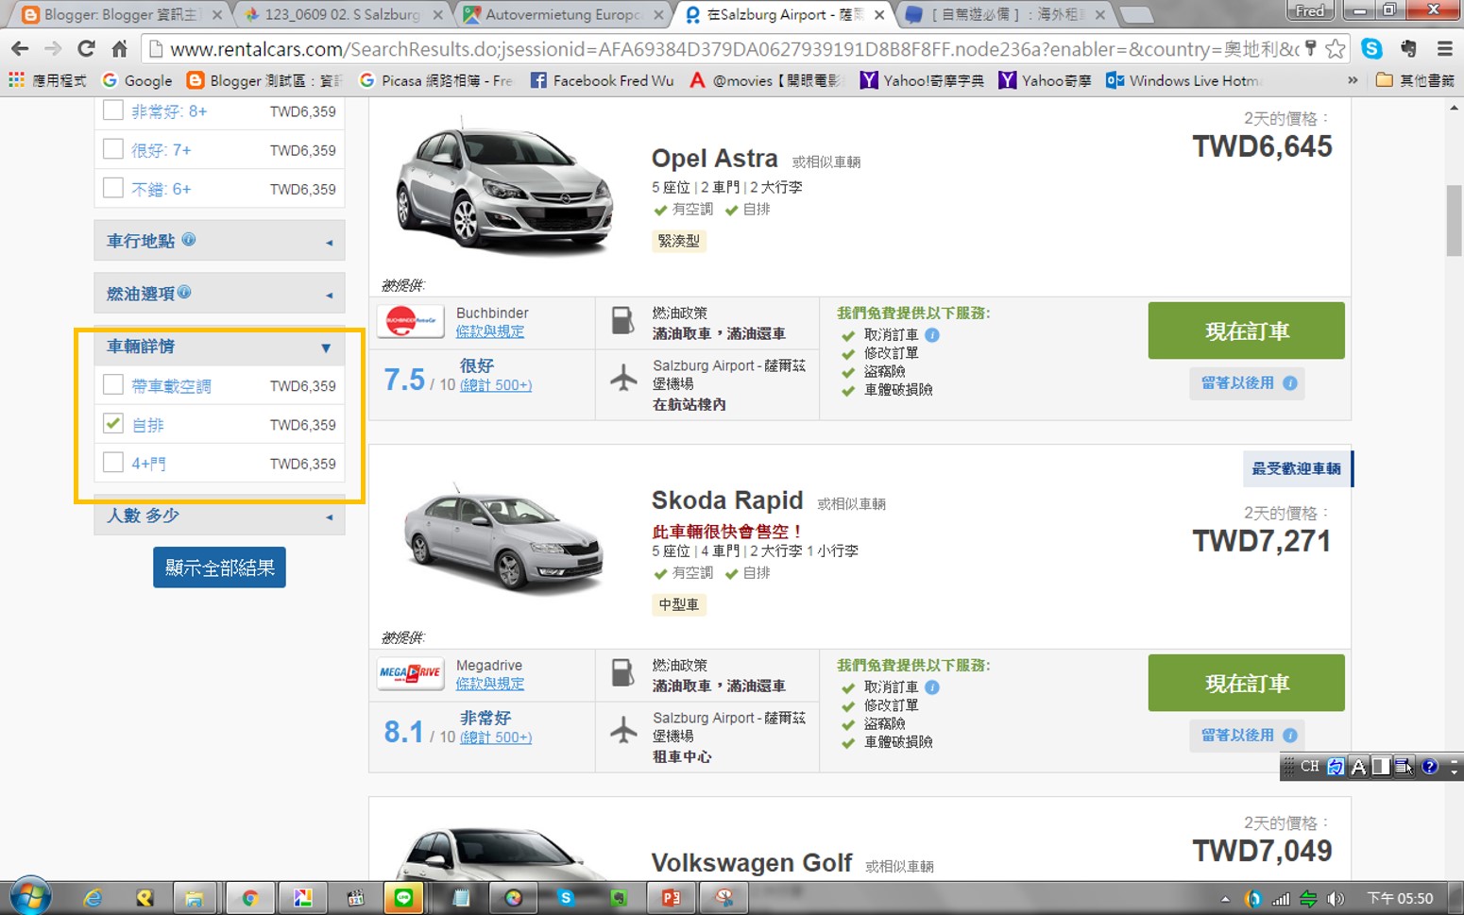Click the 顯示全部結果 button
1464x915 pixels.
219,568
